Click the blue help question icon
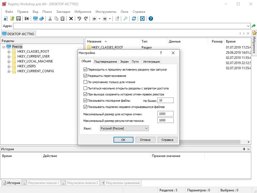The width and height of the screenshot is (257, 193). click(x=151, y=19)
